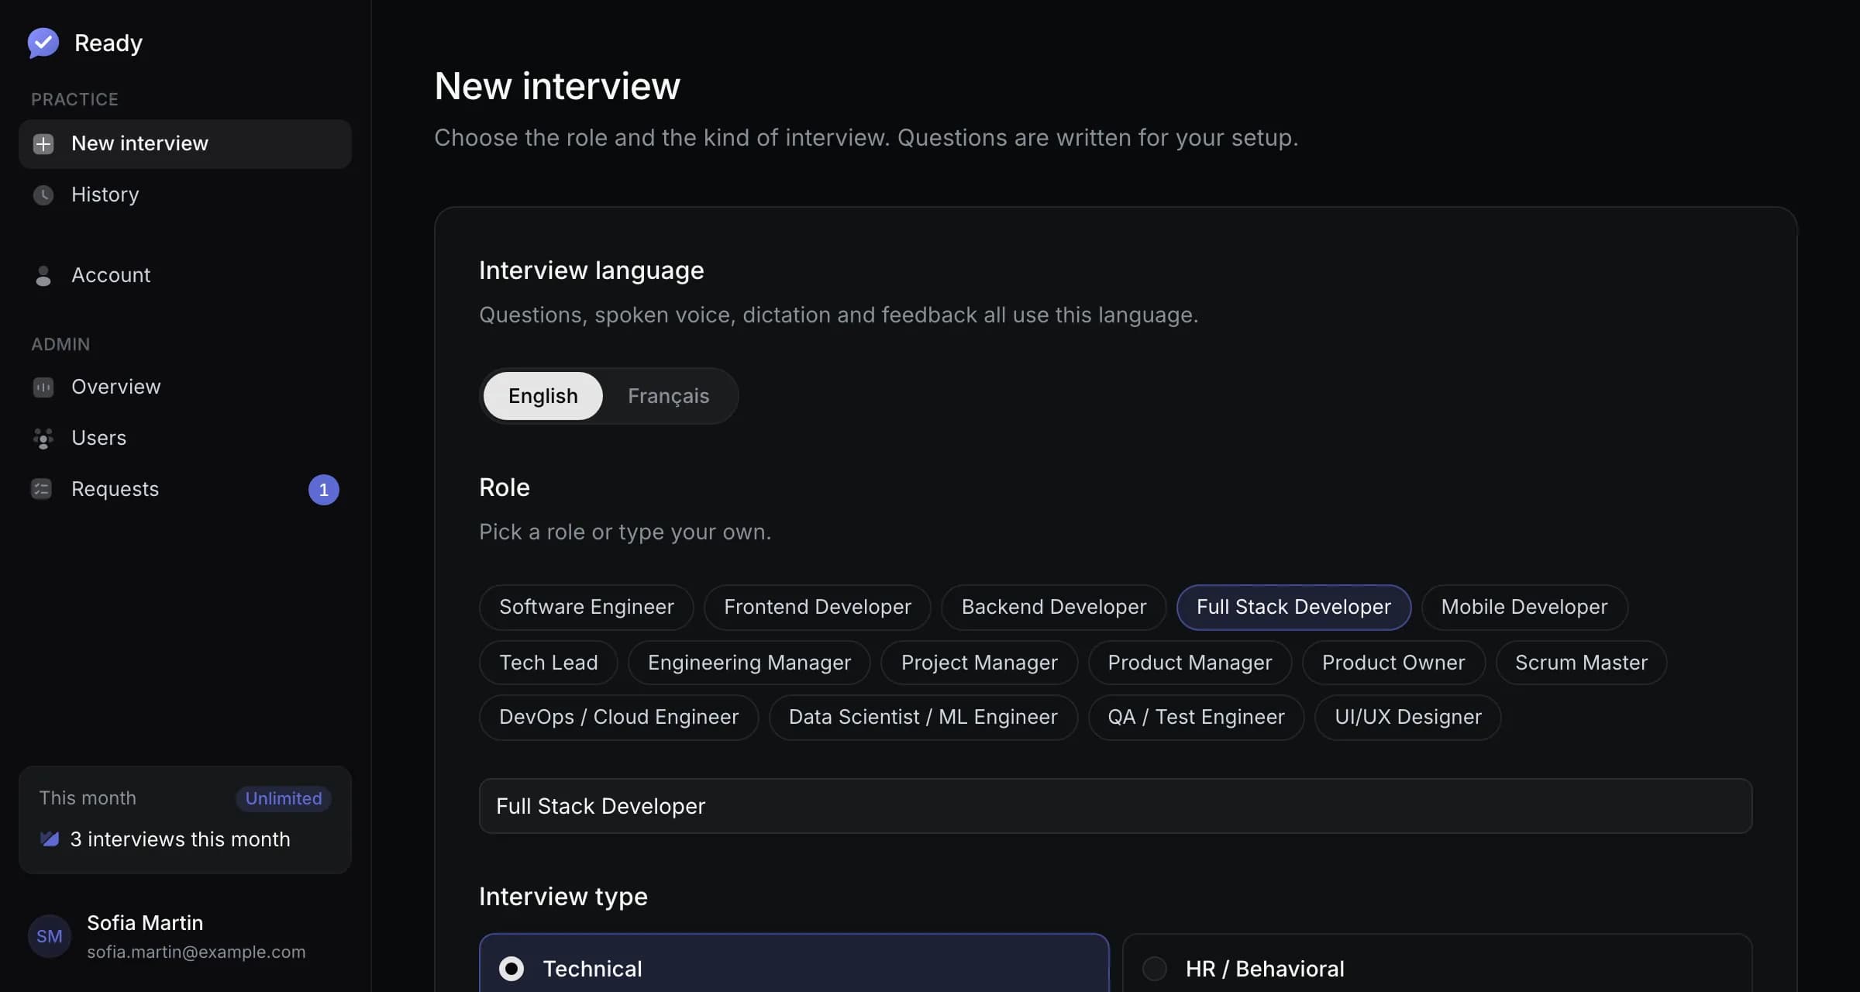Click the Sofia Martin user name
Screen dimensions: 1860x992
145,923
